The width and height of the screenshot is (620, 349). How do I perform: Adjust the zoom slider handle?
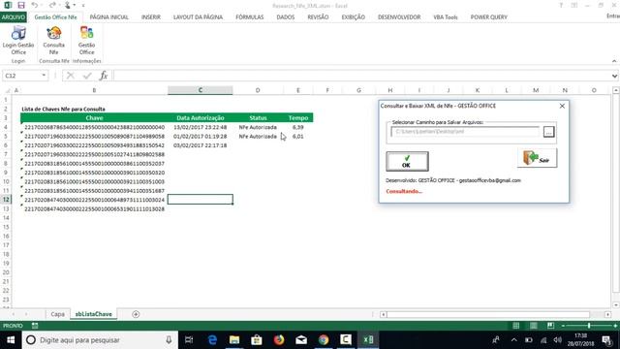(x=589, y=326)
